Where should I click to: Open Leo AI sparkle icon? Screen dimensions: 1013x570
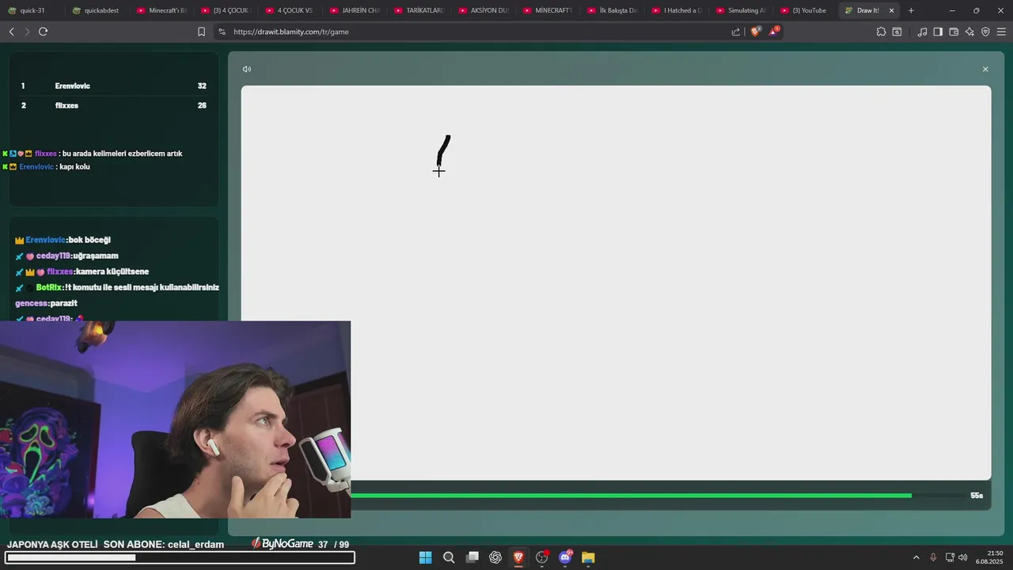[969, 32]
